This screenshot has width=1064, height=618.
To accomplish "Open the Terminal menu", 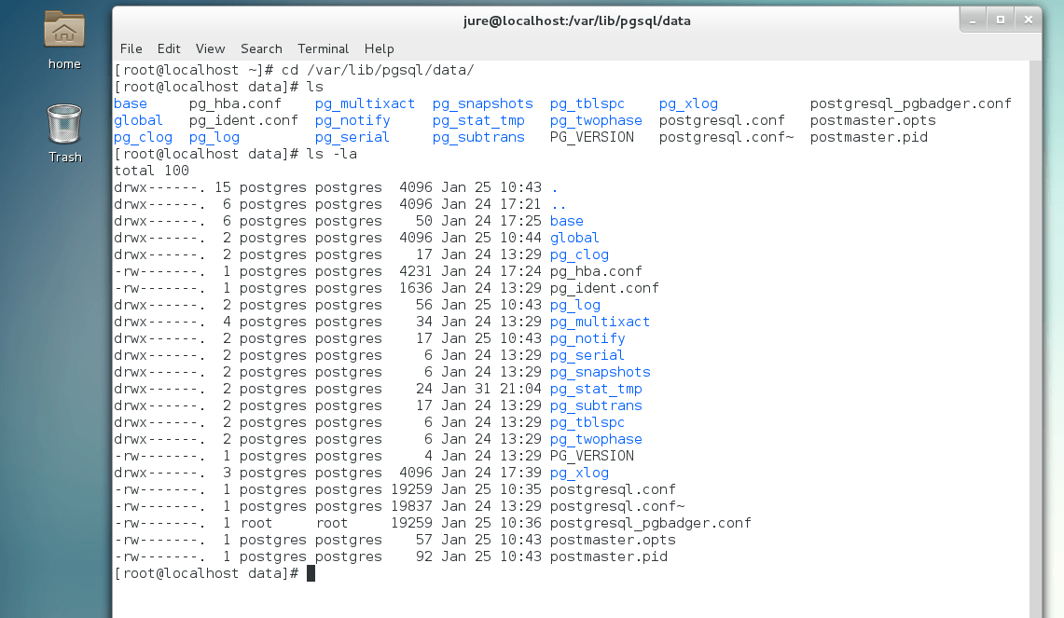I will click(x=323, y=48).
